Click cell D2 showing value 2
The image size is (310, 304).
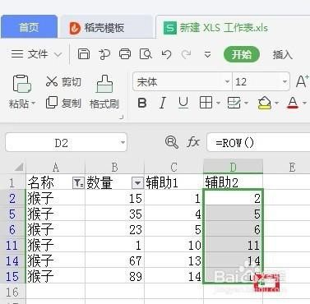(233, 198)
